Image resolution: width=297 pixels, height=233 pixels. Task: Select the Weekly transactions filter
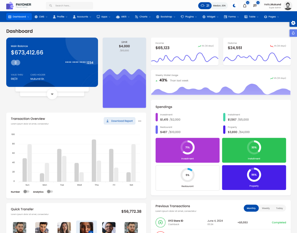tap(266, 208)
